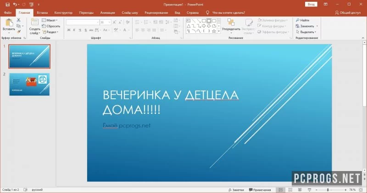367x193 pixels.
Task: Click the Создать слайд new slide icon
Action: click(35, 22)
